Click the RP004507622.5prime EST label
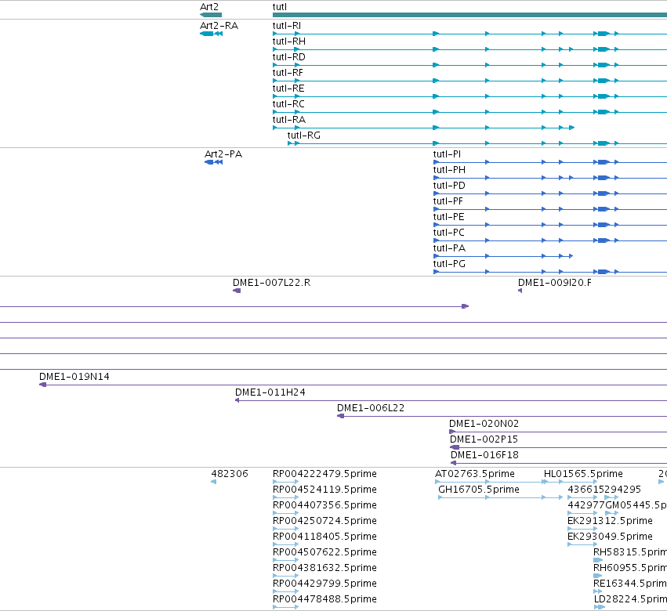The width and height of the screenshot is (667, 611). pyautogui.click(x=324, y=552)
